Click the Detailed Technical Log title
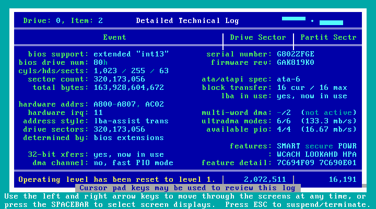Screen dimensions: 376x209 pos(187,21)
